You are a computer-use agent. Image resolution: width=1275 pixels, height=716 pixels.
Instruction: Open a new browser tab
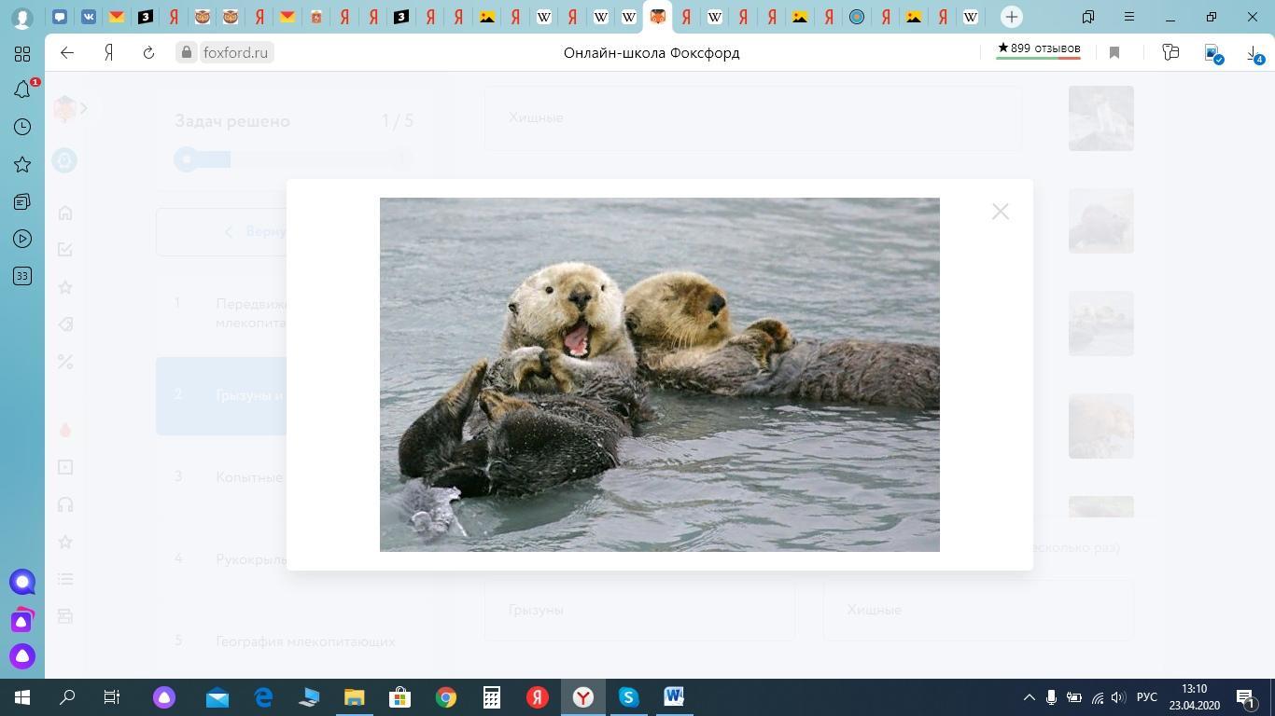[x=1011, y=17]
